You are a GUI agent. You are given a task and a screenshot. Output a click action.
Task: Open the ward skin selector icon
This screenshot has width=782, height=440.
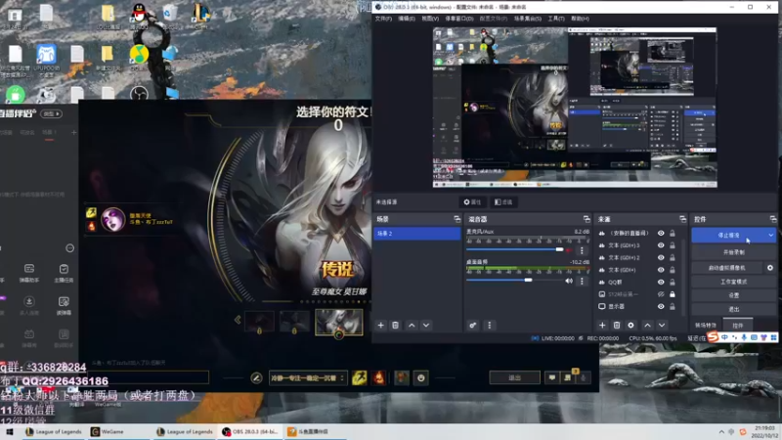402,377
